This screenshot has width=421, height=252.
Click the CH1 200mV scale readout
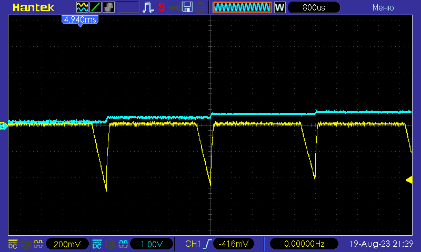coord(67,244)
